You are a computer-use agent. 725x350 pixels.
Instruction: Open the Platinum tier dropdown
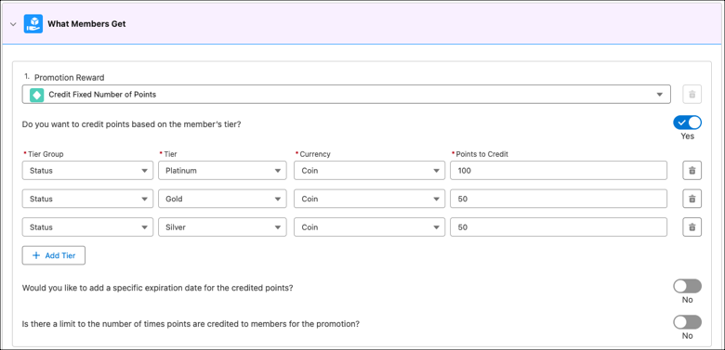tap(223, 171)
